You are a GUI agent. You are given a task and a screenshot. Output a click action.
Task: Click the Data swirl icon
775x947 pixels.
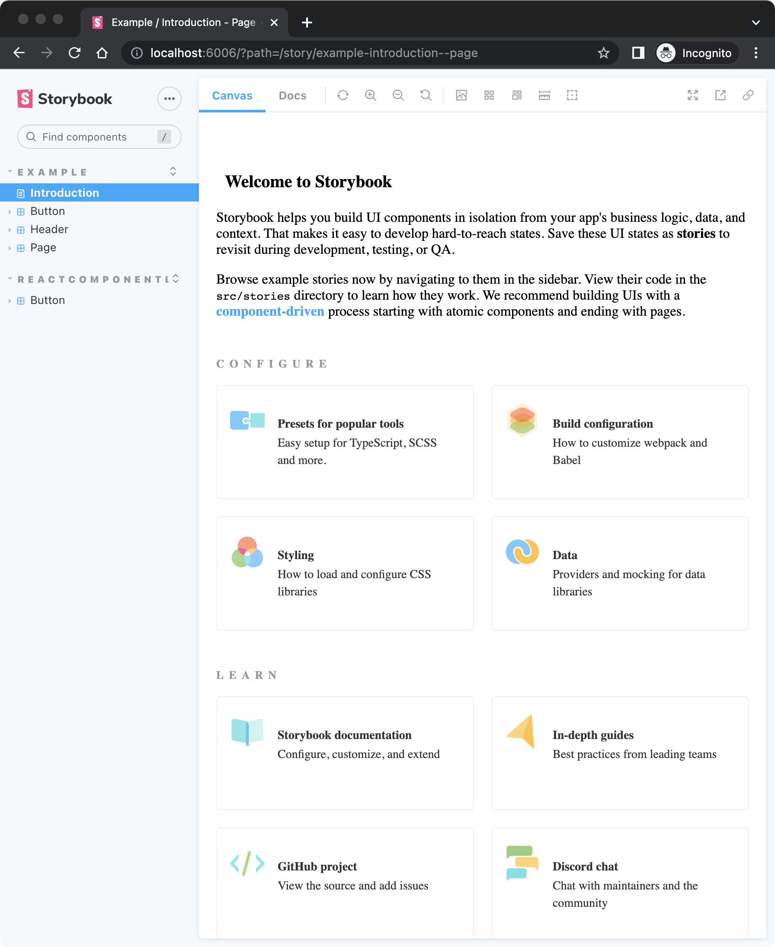pyautogui.click(x=522, y=552)
